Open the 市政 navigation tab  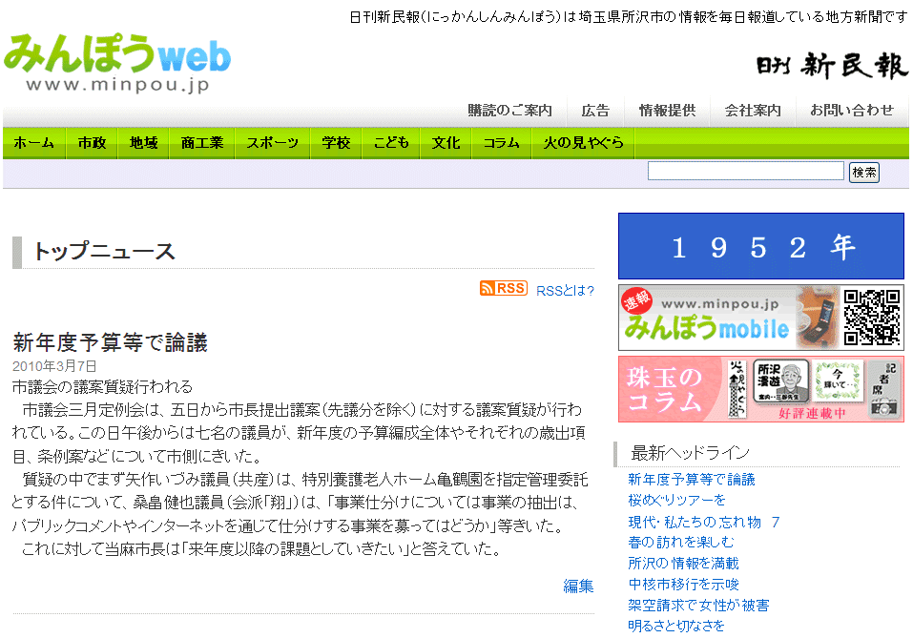click(93, 143)
